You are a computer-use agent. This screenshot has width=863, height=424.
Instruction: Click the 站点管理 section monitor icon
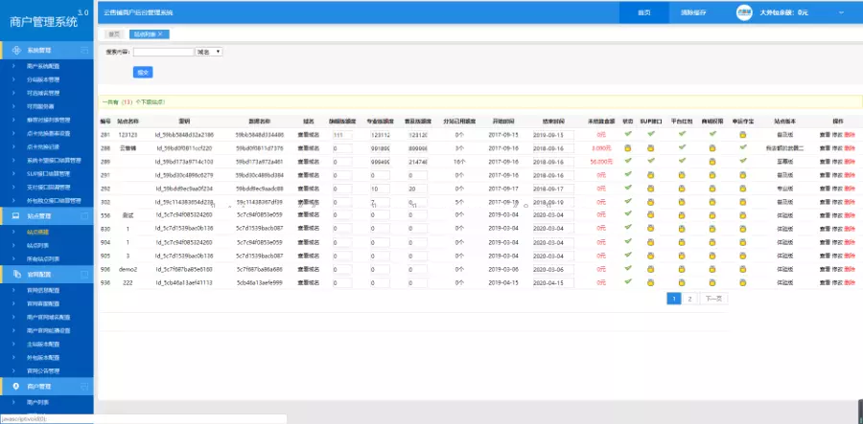click(x=16, y=216)
